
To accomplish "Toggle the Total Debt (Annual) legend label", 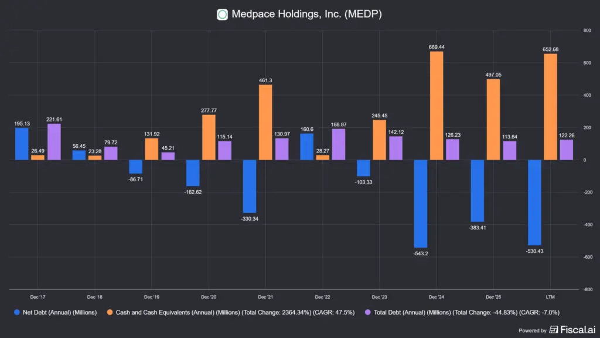I will pyautogui.click(x=466, y=312).
